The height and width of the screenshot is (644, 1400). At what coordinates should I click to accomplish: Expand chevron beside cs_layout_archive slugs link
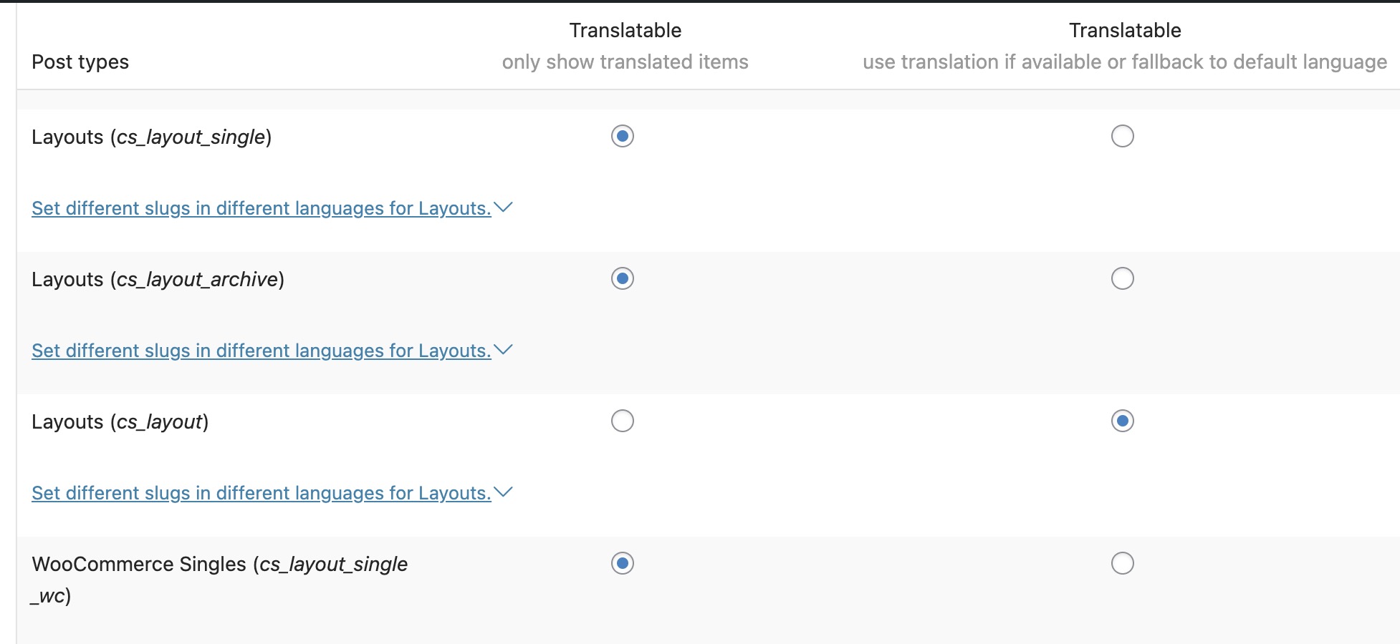(x=504, y=350)
